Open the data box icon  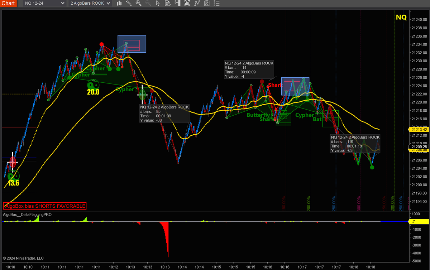click(x=167, y=3)
